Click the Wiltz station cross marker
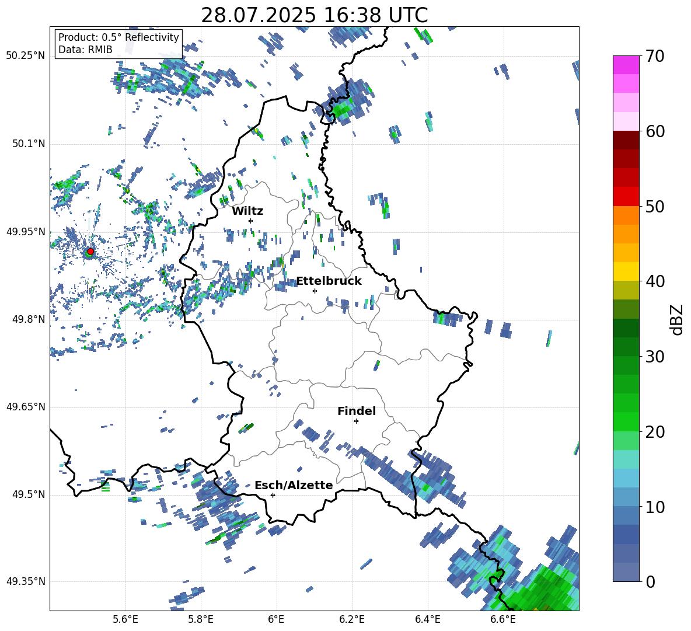 click(x=251, y=221)
